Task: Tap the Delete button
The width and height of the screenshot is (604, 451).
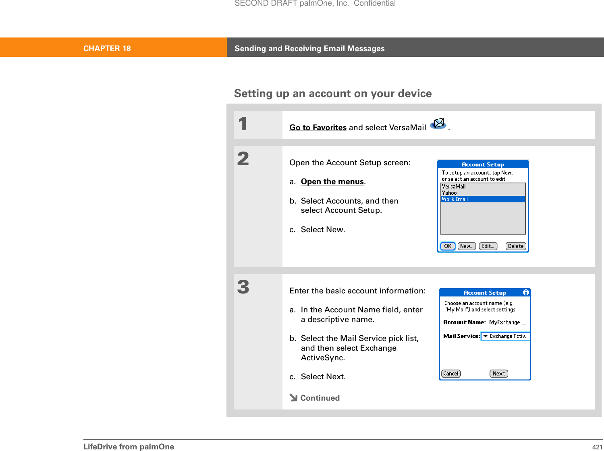Action: click(x=516, y=246)
